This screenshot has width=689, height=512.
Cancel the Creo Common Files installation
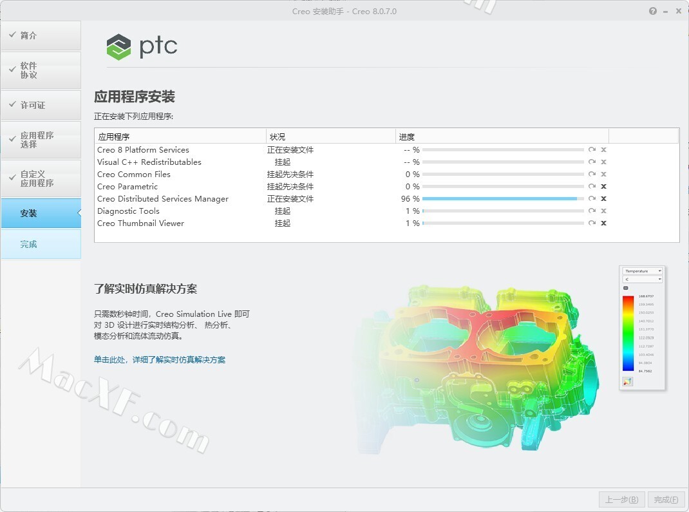pos(604,175)
